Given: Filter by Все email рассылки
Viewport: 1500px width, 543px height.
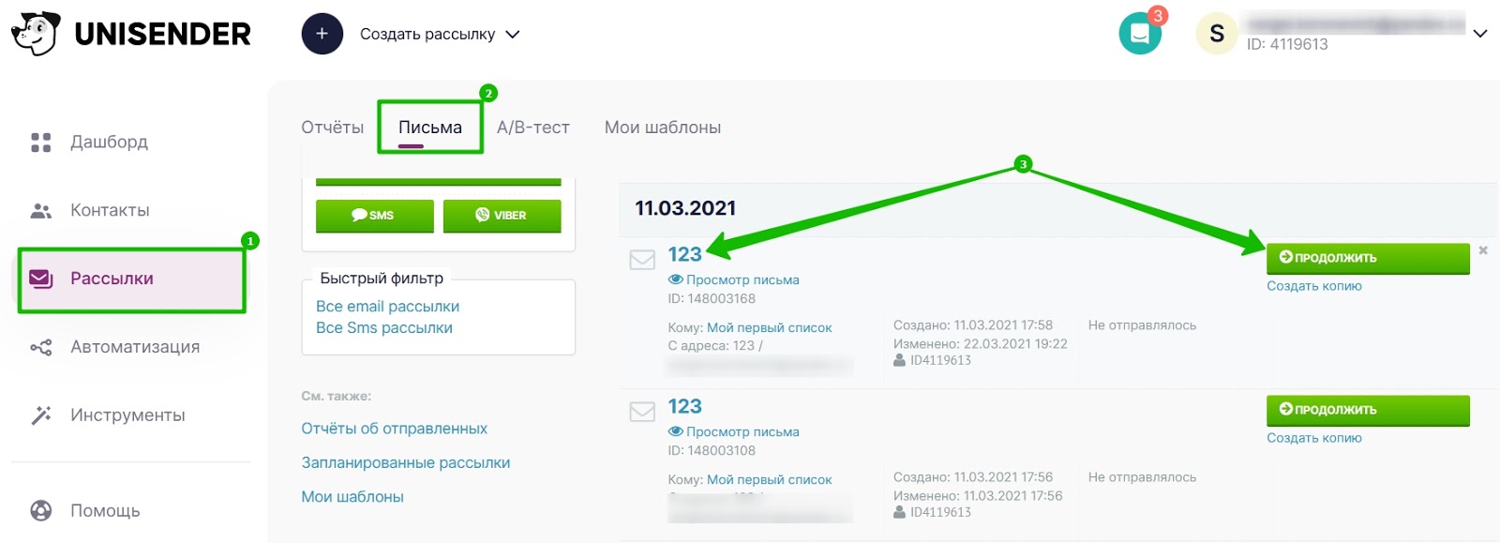Looking at the screenshot, I should pos(387,307).
